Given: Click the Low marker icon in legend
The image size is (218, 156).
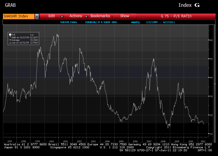Looking at the screenshot, I should coord(10,42).
